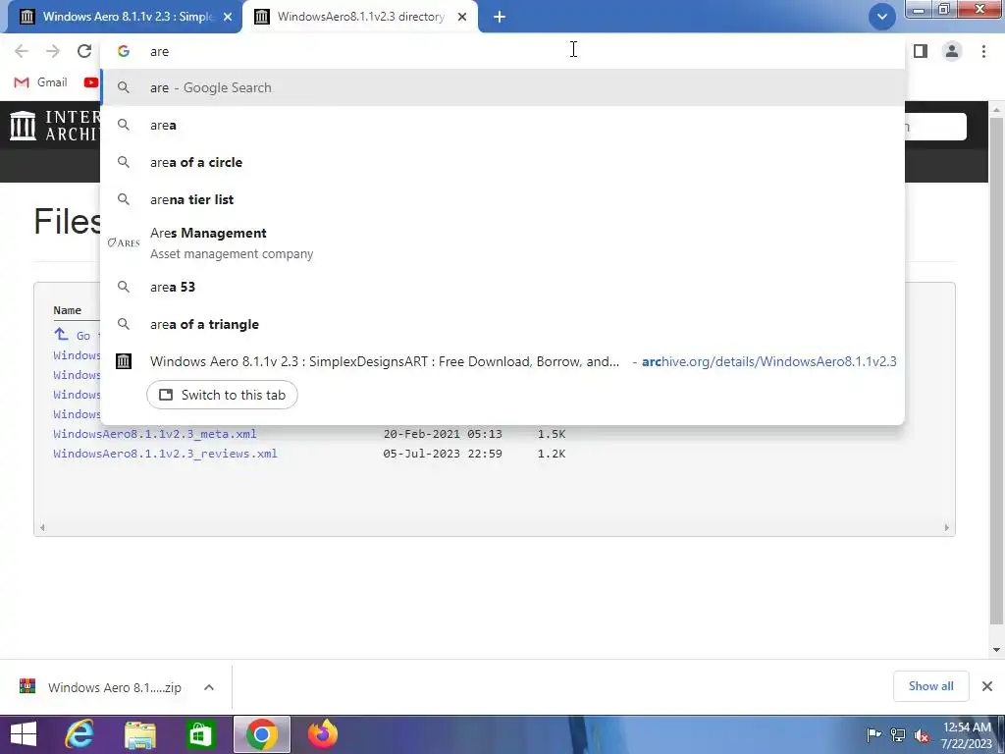This screenshot has height=754, width=1005.
Task: Click the Internet Archive logo
Action: point(24,125)
